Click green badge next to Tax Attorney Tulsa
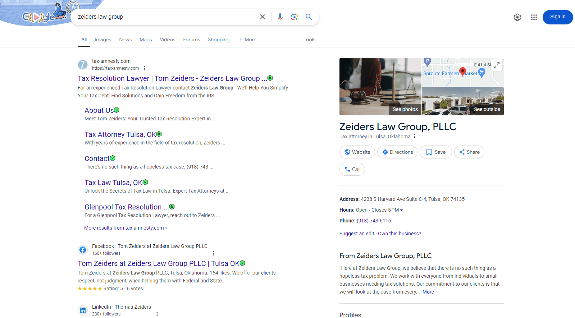The height and width of the screenshot is (318, 575). tap(159, 134)
